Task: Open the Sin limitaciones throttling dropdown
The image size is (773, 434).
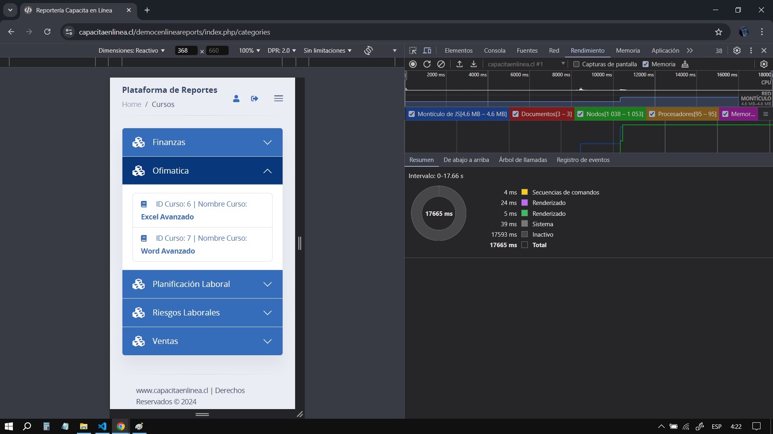Action: click(328, 50)
